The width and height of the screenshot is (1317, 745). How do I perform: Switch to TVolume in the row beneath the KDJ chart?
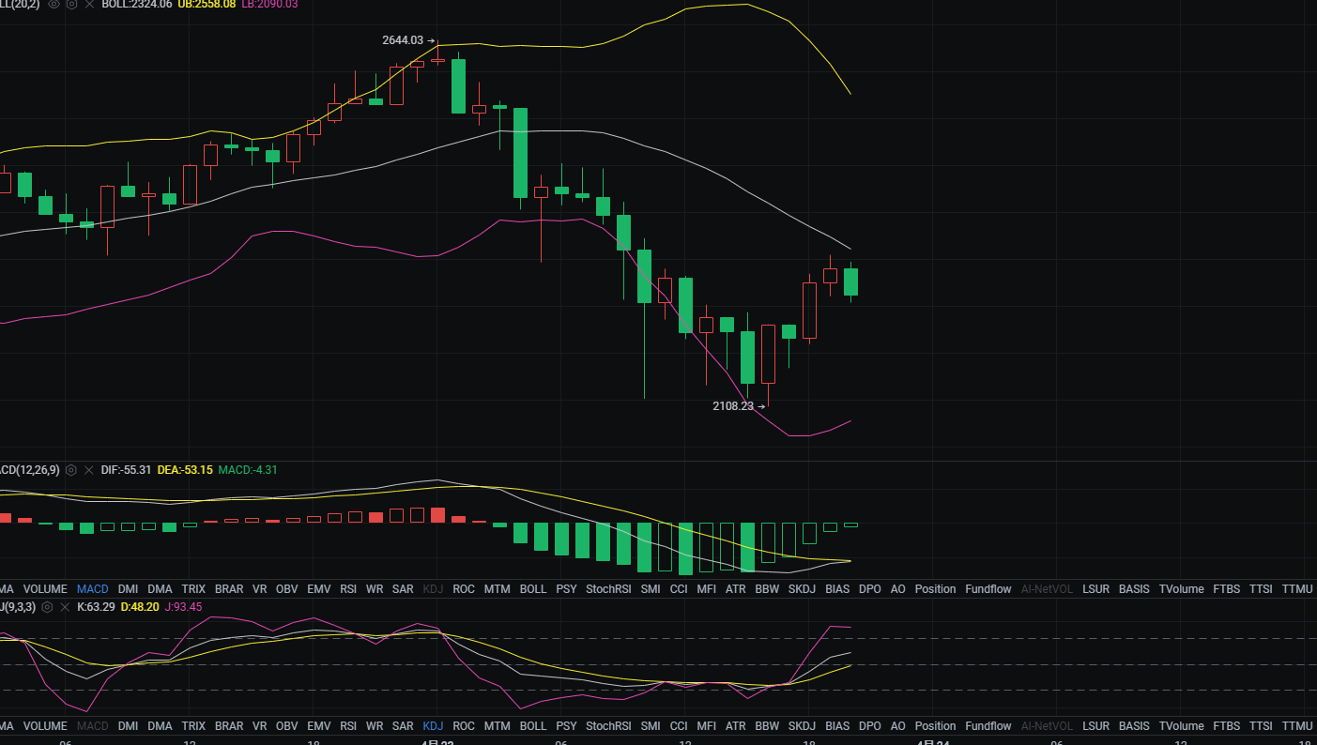(x=1181, y=726)
